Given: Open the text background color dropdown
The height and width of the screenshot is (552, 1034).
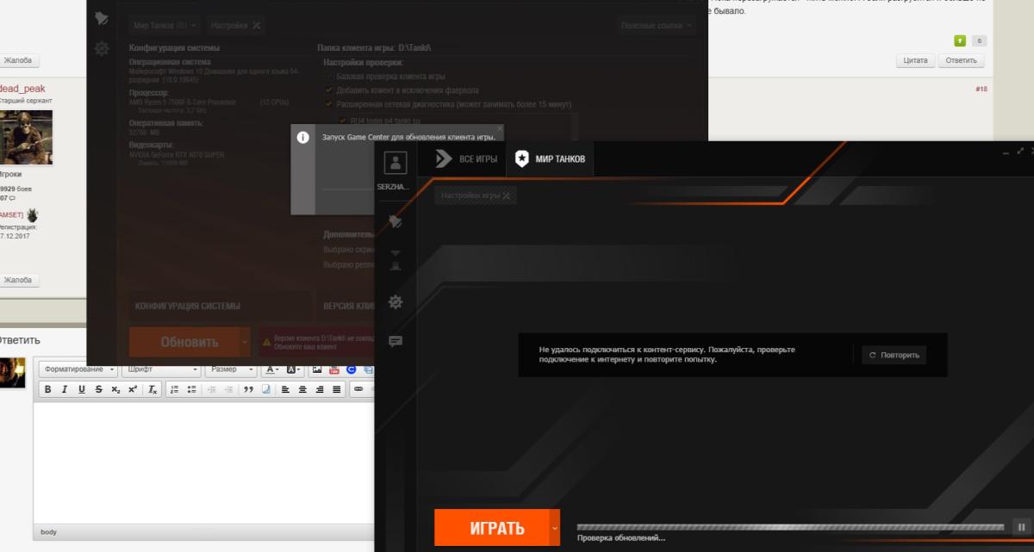Looking at the screenshot, I should tap(294, 369).
